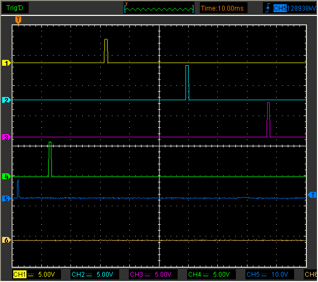Click the DC coupling symbol beside CH3

point(147,275)
